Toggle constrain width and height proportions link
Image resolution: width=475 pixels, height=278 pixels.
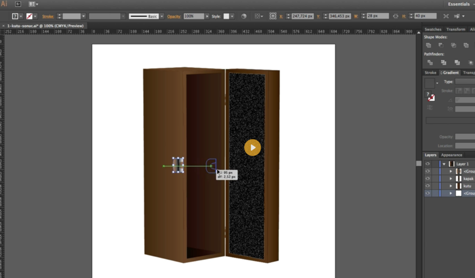395,16
